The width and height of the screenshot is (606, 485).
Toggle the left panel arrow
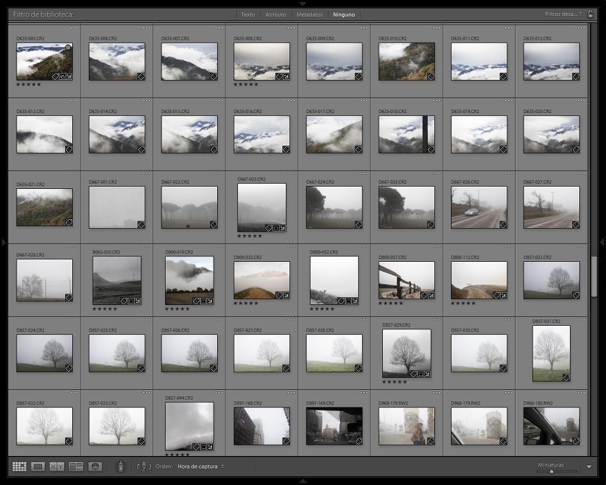(3, 243)
